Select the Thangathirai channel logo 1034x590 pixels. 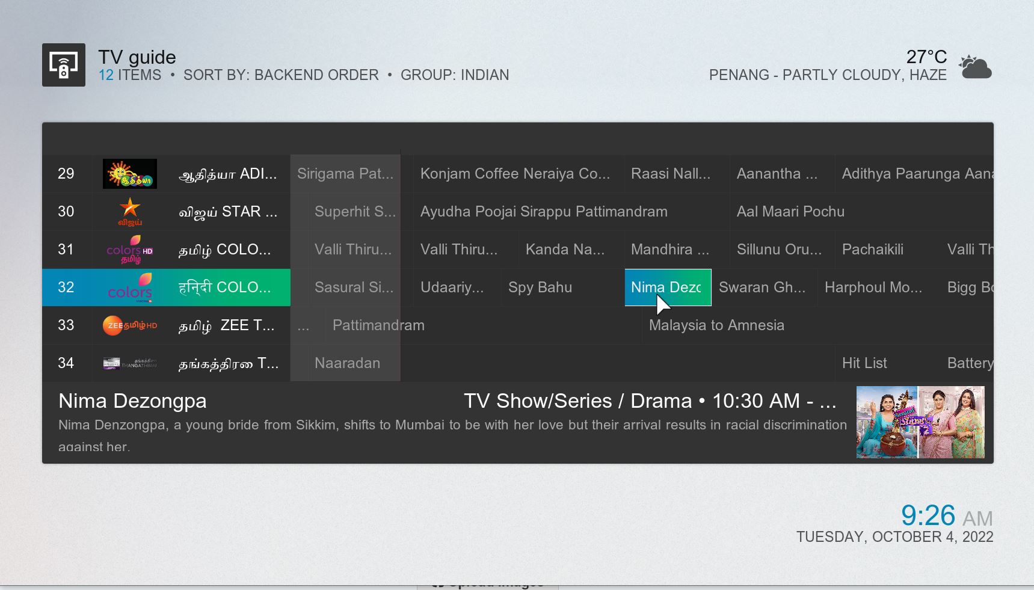(129, 363)
